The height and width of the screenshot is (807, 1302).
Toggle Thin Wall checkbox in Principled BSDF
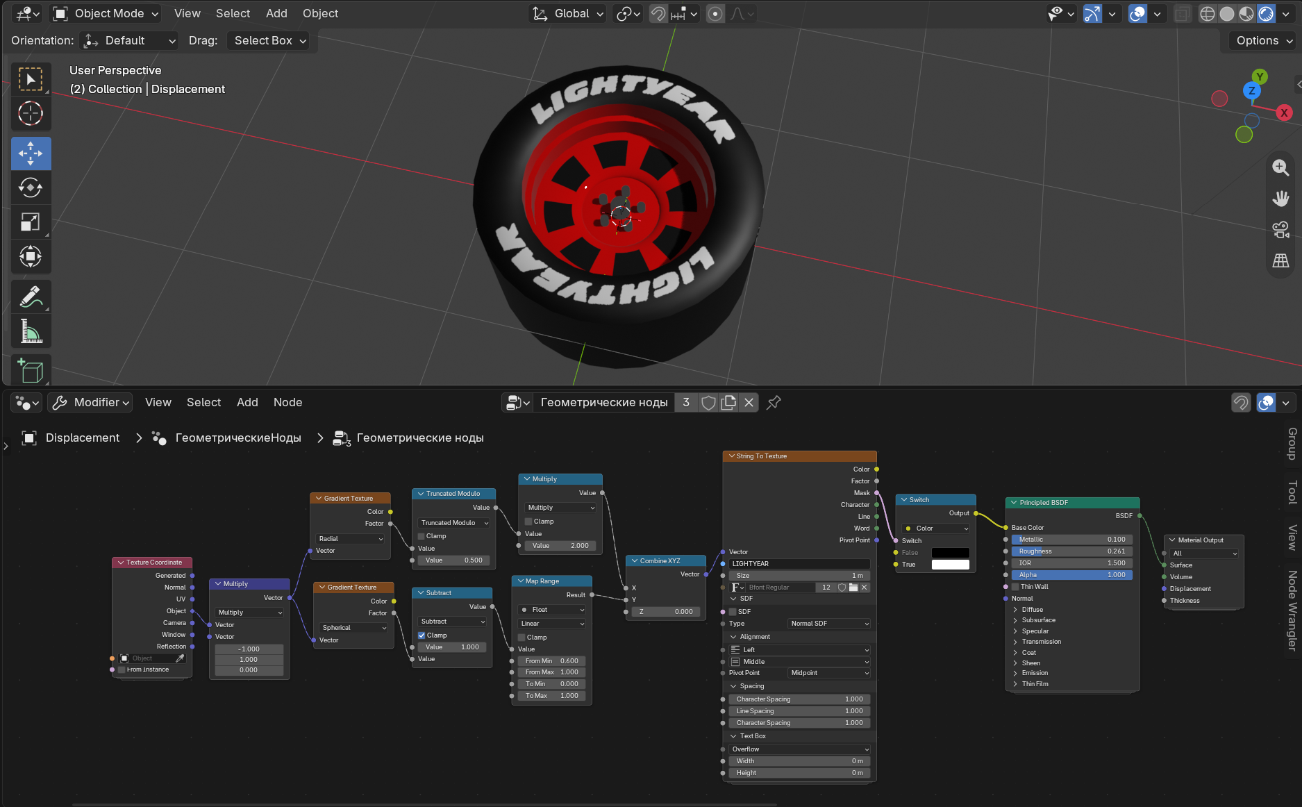pos(1015,587)
